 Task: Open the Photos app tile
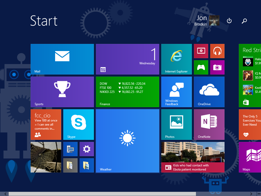[176, 124]
